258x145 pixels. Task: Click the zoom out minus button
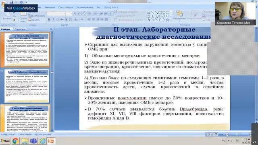[227, 135]
